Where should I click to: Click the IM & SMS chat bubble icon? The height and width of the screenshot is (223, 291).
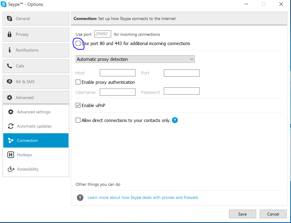tap(10, 82)
